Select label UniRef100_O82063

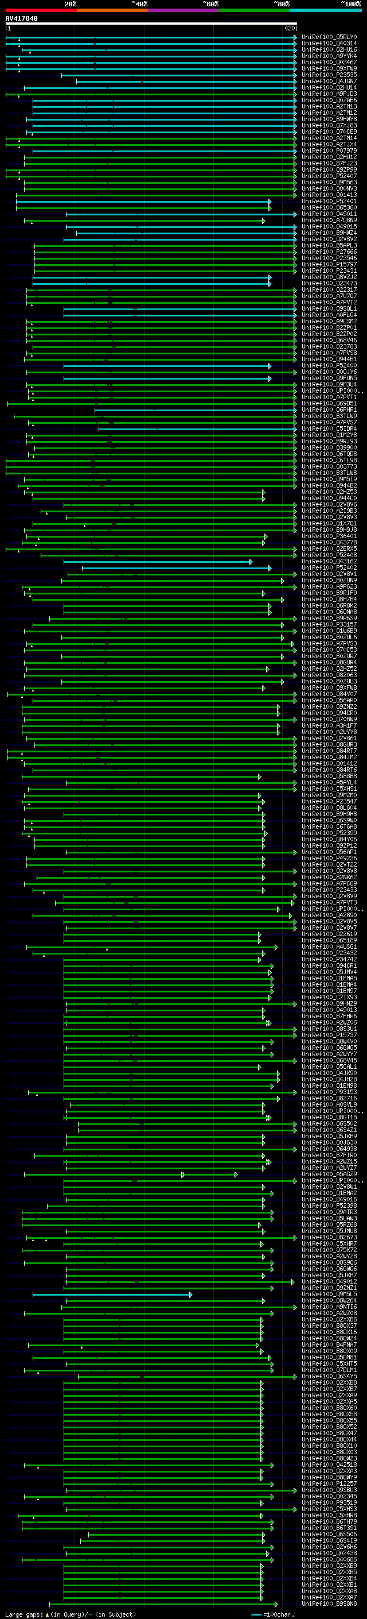pos(329,675)
